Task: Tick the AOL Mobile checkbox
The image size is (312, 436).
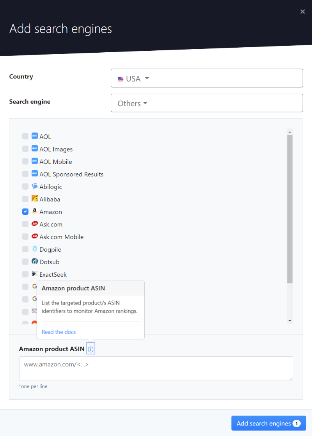Action: 25,161
